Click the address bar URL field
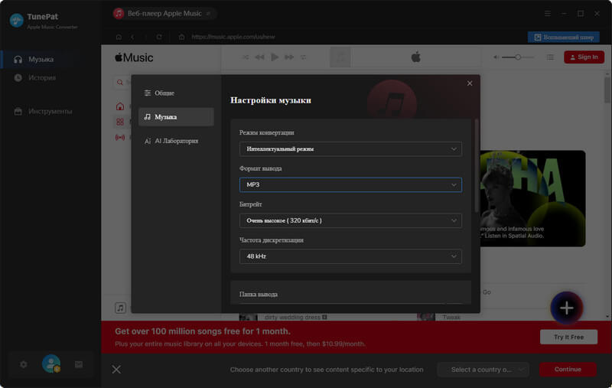 tap(233, 37)
